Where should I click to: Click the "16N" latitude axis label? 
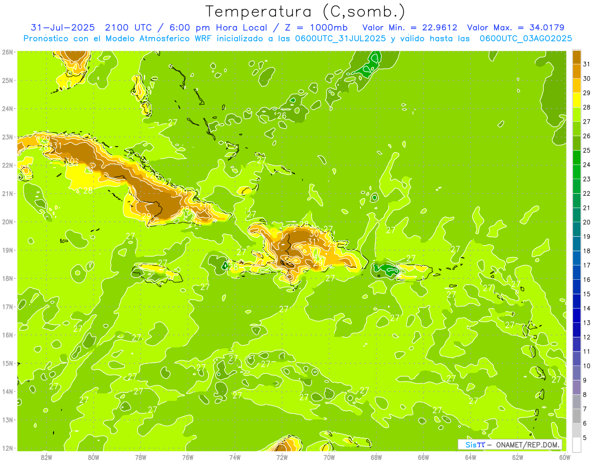click(7, 335)
